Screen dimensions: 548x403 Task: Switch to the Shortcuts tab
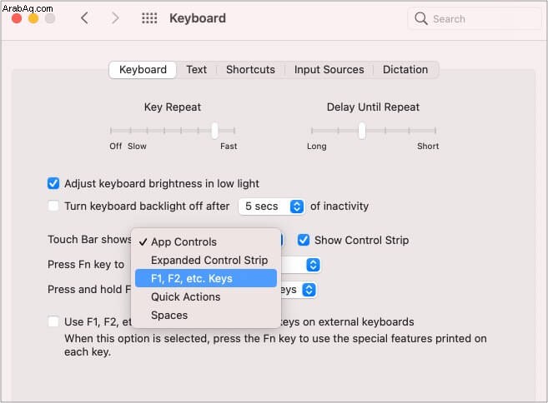click(250, 69)
